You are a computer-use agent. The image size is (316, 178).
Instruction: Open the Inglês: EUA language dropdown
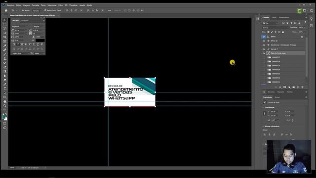[20, 53]
